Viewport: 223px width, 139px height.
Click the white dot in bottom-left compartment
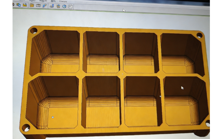53,117
